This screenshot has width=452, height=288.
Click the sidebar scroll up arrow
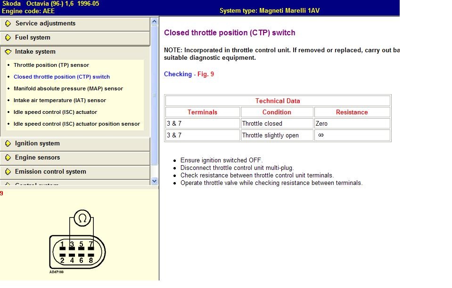(x=154, y=22)
